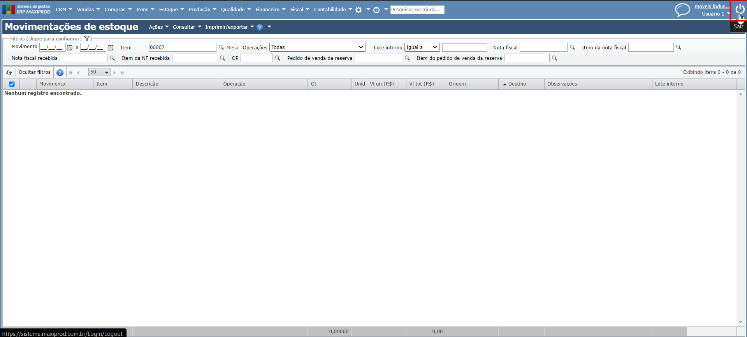Open the Imprimir/exportar dropdown menu
747x337 pixels.
tap(230, 27)
